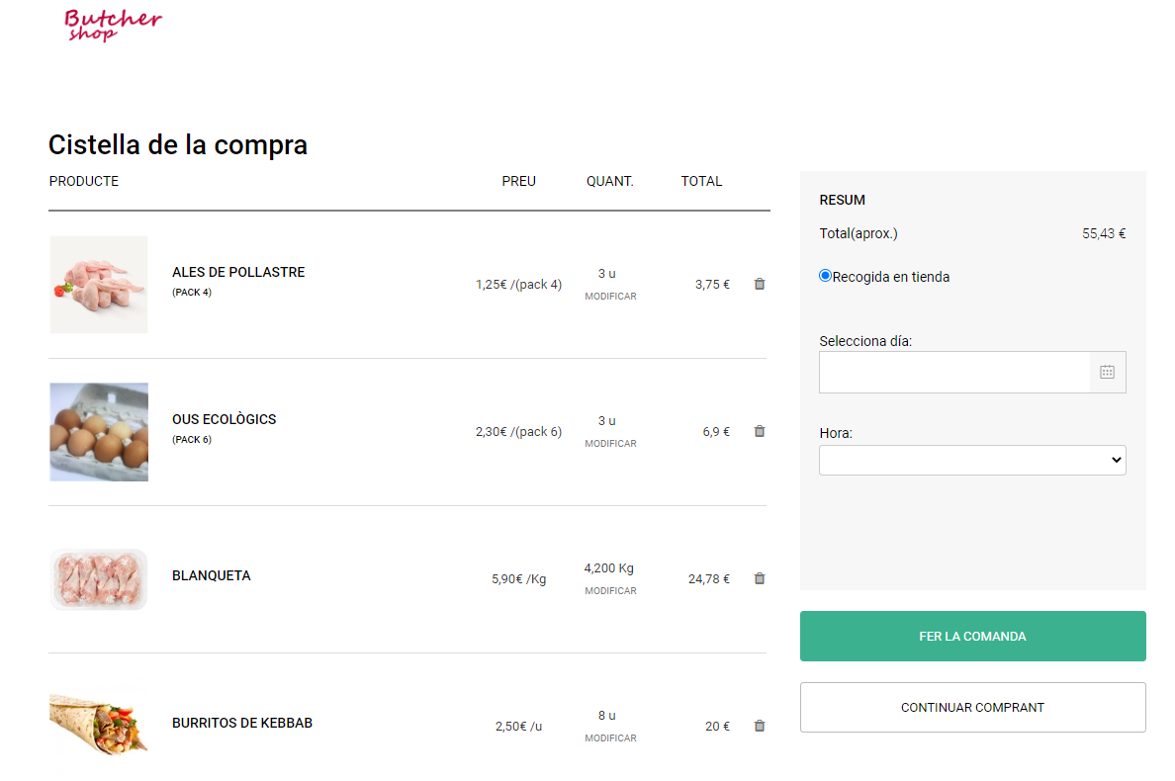
Task: Open the Blanqueta product image
Action: click(99, 579)
